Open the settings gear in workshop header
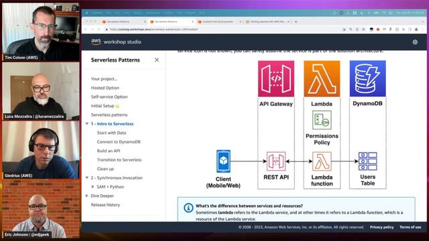Screen dimensions: 429x241 coord(415,42)
